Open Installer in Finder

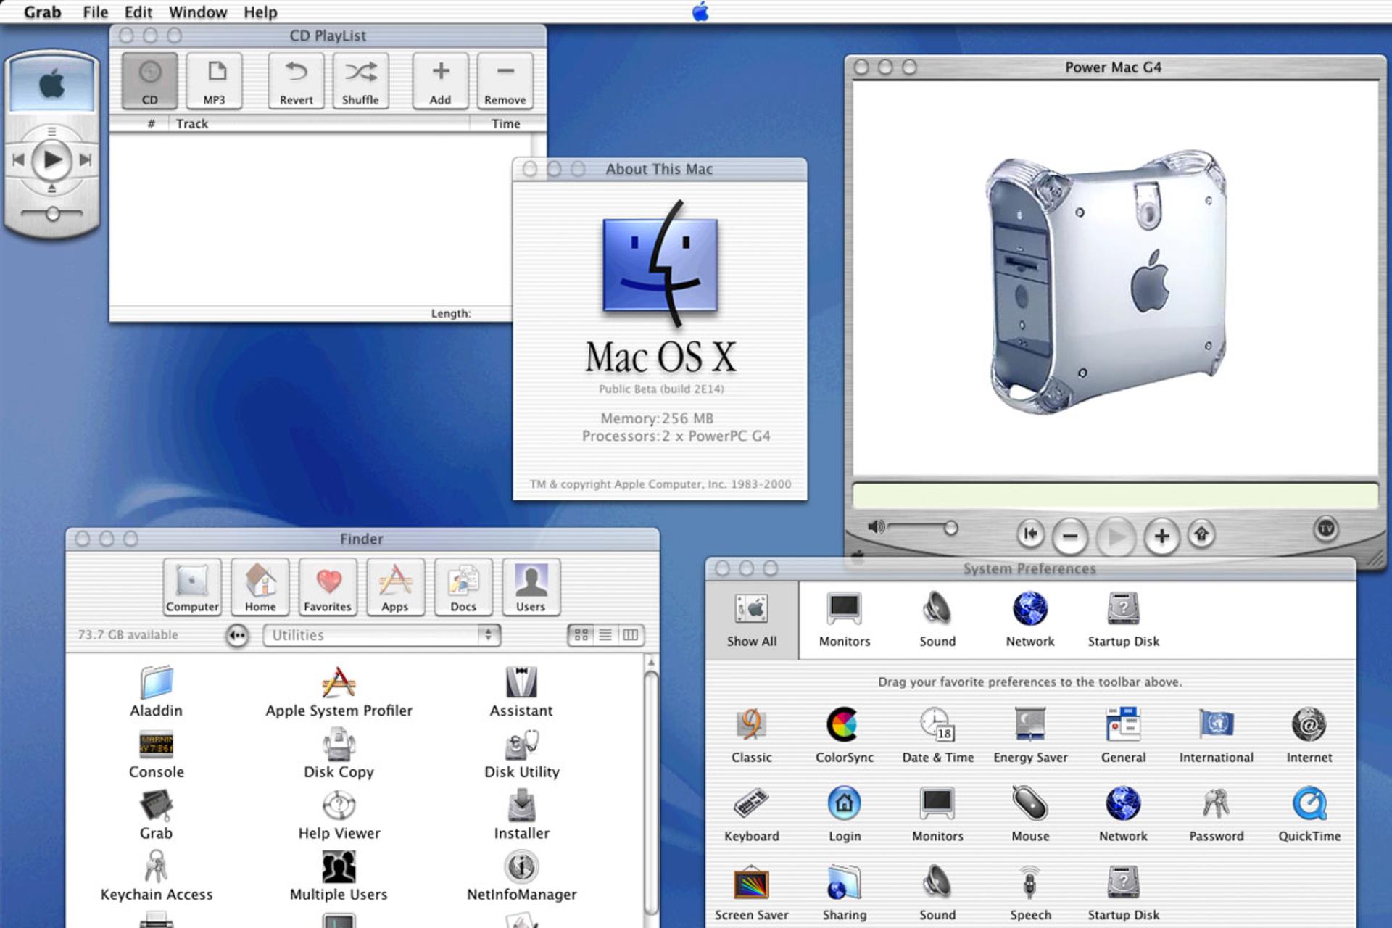coord(521,815)
